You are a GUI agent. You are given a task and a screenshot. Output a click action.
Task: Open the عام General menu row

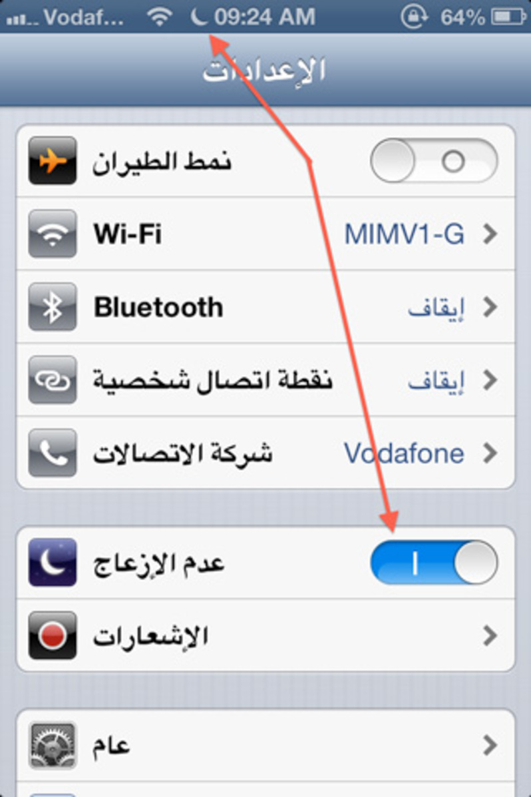coord(265,745)
